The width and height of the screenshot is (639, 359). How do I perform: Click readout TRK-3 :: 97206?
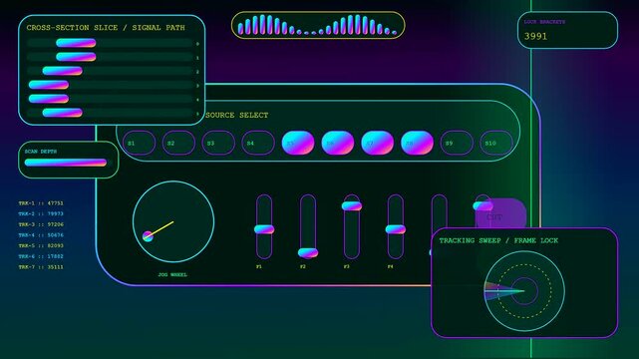click(41, 224)
